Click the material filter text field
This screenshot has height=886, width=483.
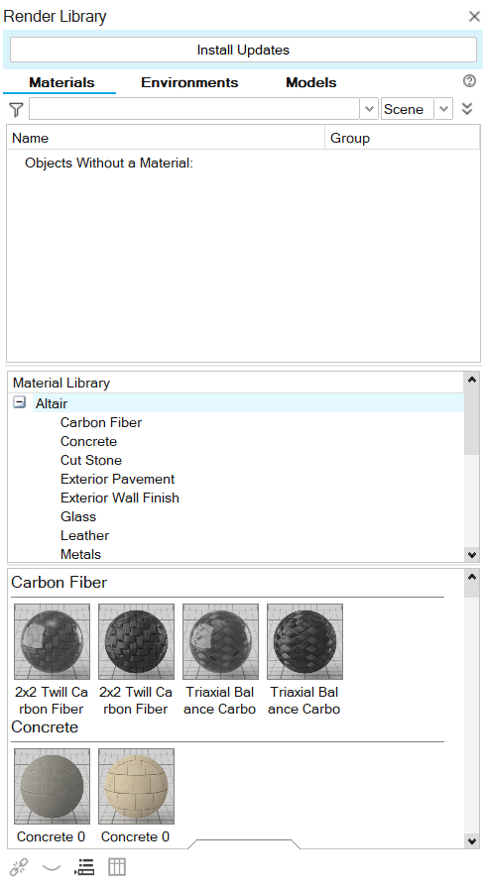tap(194, 108)
